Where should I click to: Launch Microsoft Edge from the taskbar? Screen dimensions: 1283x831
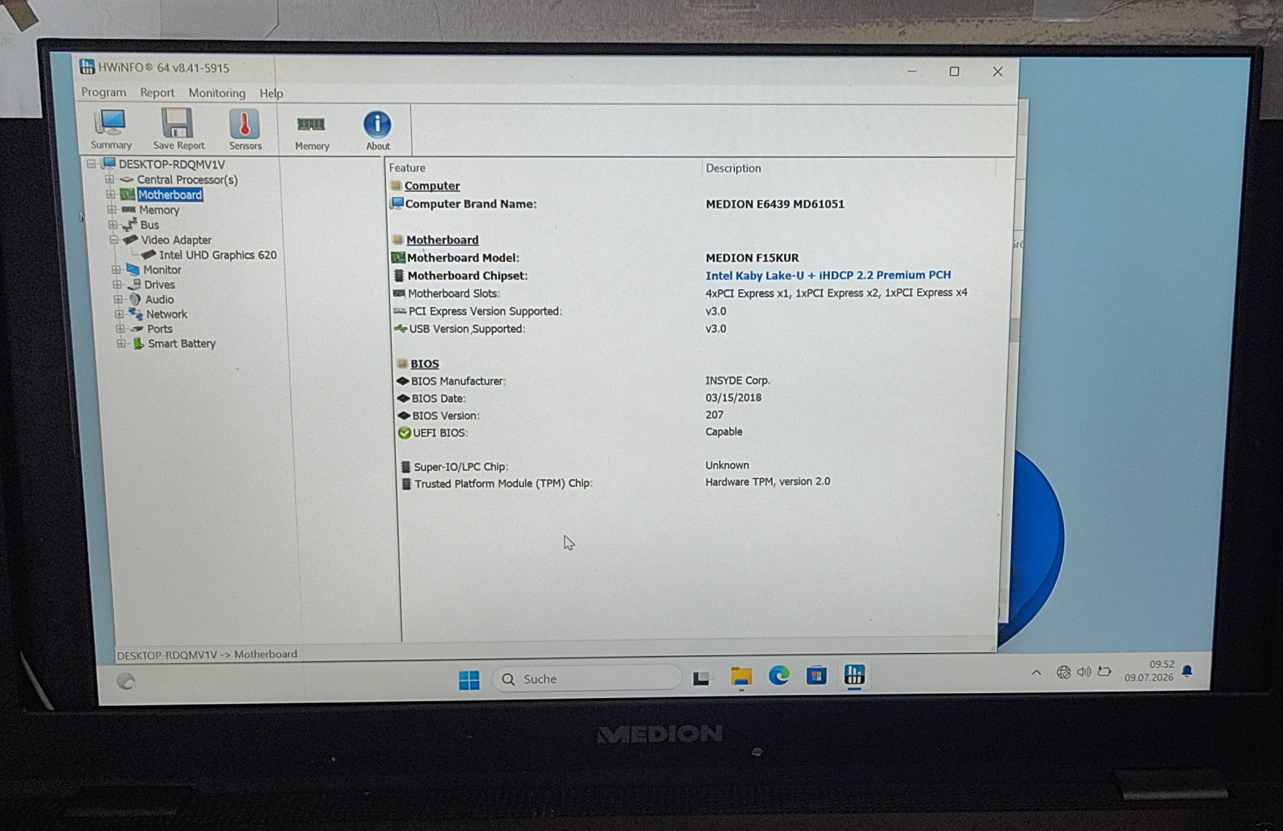point(779,676)
